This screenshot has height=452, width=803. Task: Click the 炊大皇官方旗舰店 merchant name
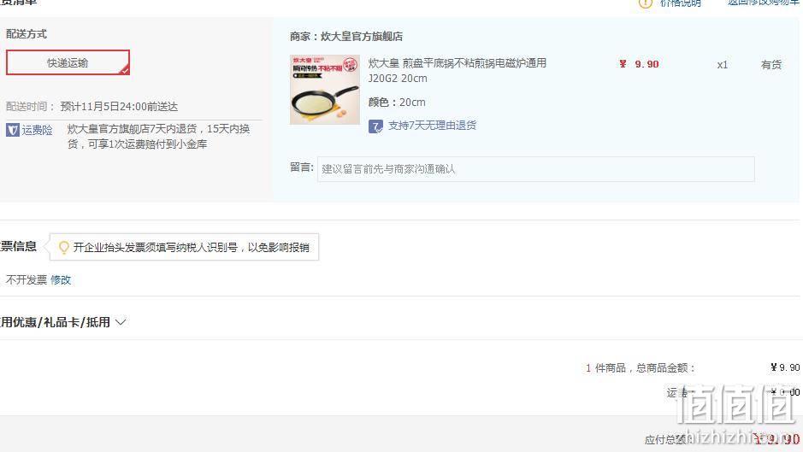[x=362, y=37]
